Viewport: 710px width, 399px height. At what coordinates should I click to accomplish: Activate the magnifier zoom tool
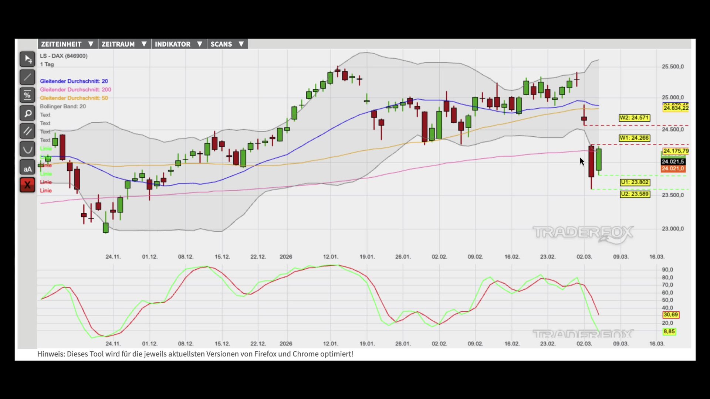tap(27, 113)
